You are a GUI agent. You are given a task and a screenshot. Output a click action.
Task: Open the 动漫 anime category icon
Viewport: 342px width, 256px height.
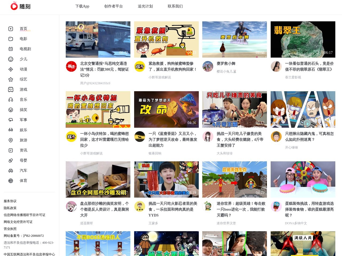(x=11, y=69)
